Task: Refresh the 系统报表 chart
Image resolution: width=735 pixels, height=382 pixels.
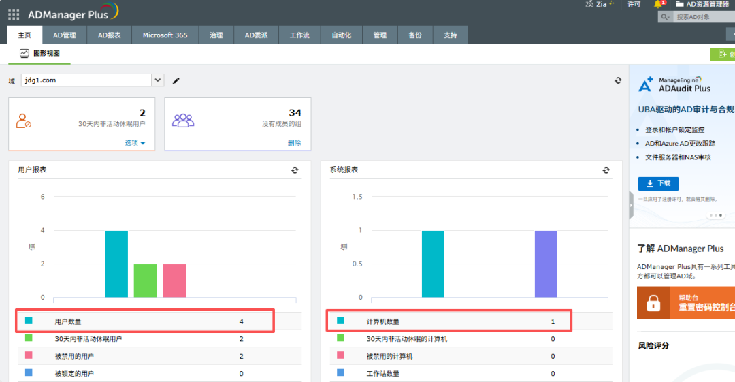Action: click(x=606, y=170)
